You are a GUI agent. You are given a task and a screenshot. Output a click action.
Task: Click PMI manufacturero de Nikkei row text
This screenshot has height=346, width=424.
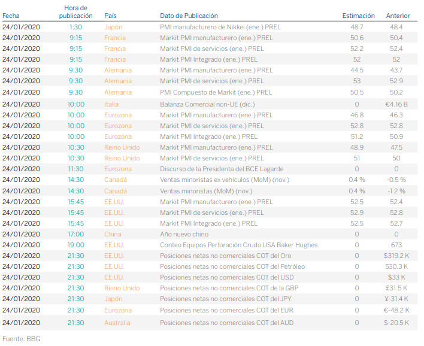tap(220, 27)
